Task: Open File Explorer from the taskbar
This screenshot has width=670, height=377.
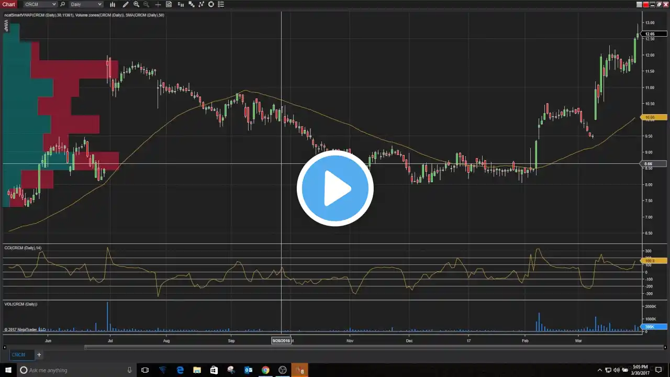Action: (x=197, y=370)
